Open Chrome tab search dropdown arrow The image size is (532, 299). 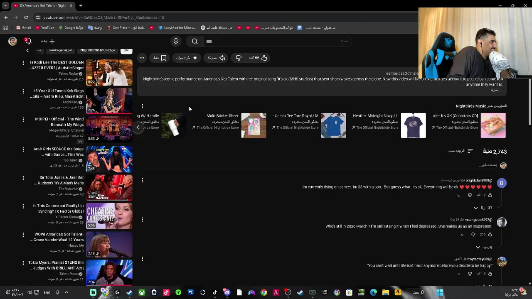click(x=5, y=5)
